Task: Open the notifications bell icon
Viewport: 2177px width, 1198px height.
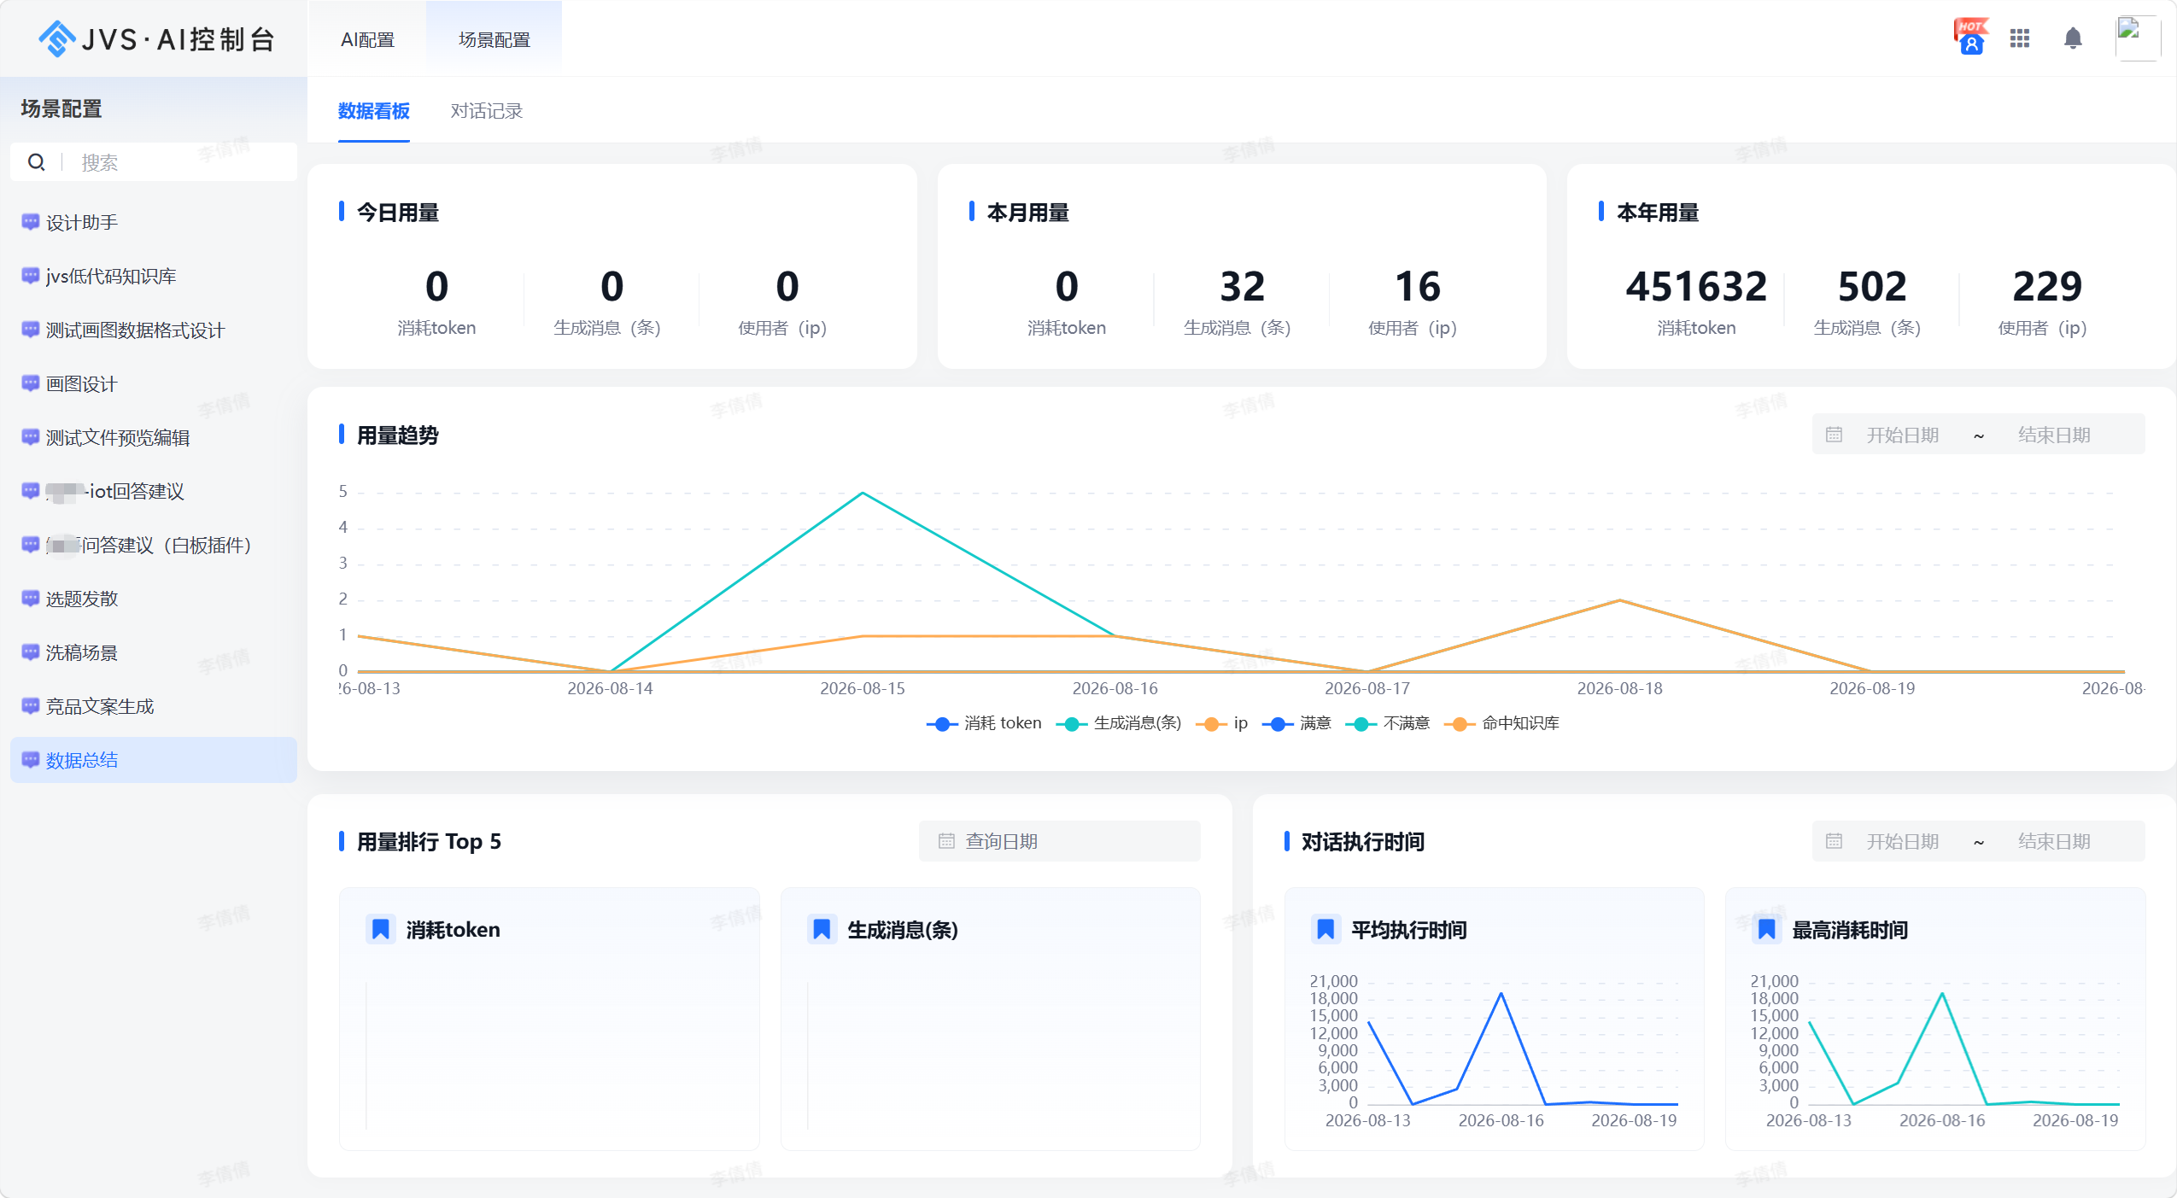Action: pos(2073,38)
